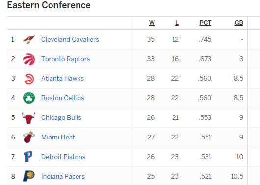
Task: Sort standings by L column header
Action: click(x=177, y=23)
